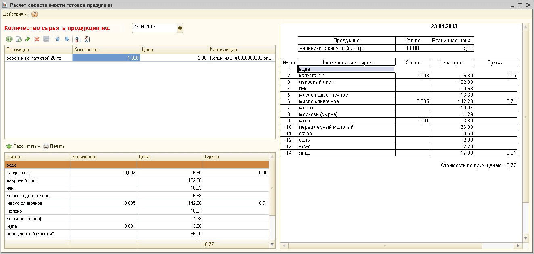Click the green pencil Edit icon
This screenshot has width=534, height=254.
coord(27,39)
